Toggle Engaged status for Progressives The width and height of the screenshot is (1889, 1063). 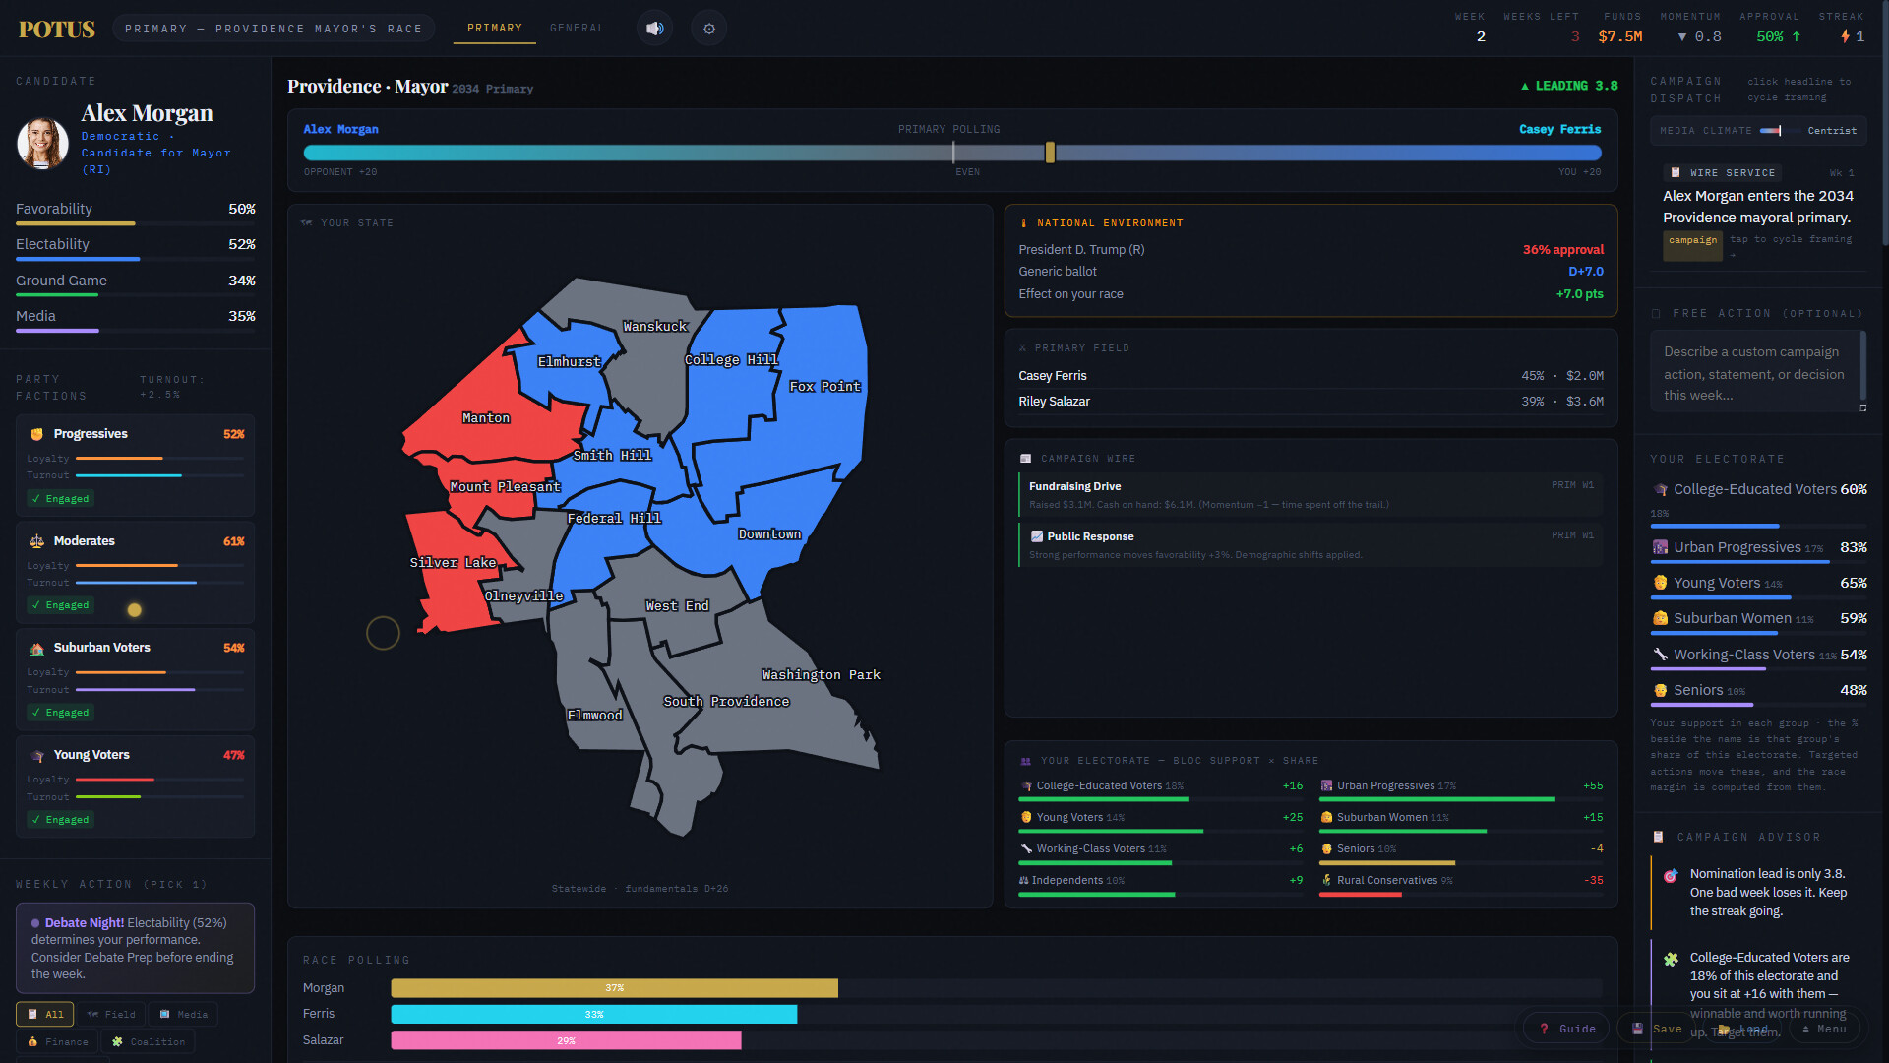click(60, 499)
